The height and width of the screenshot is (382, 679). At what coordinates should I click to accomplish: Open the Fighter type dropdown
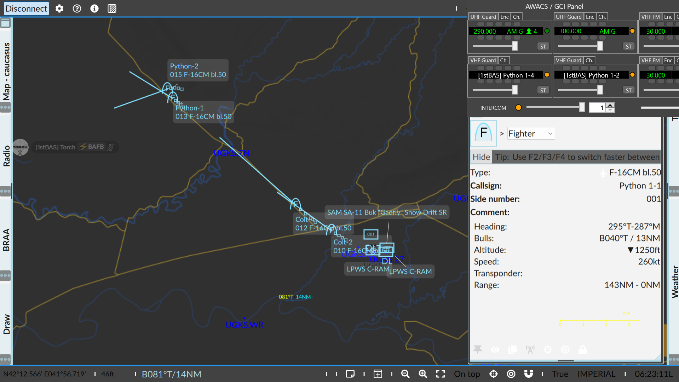click(531, 133)
